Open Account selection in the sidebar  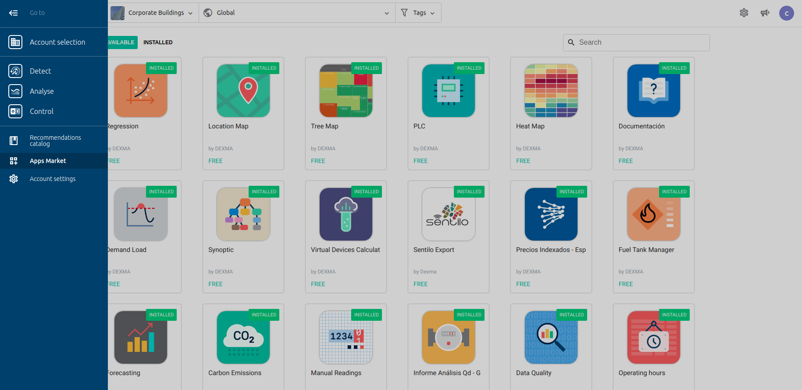pyautogui.click(x=54, y=42)
